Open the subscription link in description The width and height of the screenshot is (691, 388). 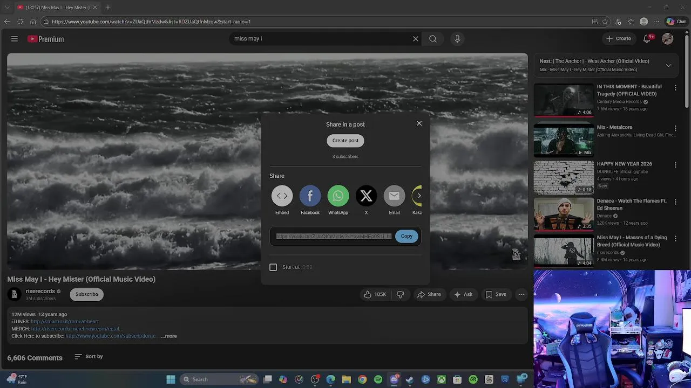pyautogui.click(x=112, y=336)
